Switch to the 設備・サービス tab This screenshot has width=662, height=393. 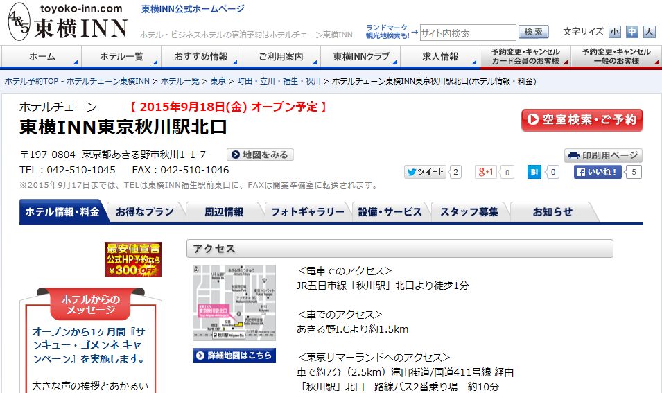390,212
